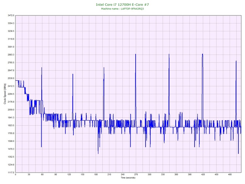Click the 3472.0 y-axis value
245x184 pixels.
[x=11, y=15]
